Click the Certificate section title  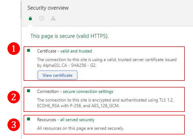[47, 51]
